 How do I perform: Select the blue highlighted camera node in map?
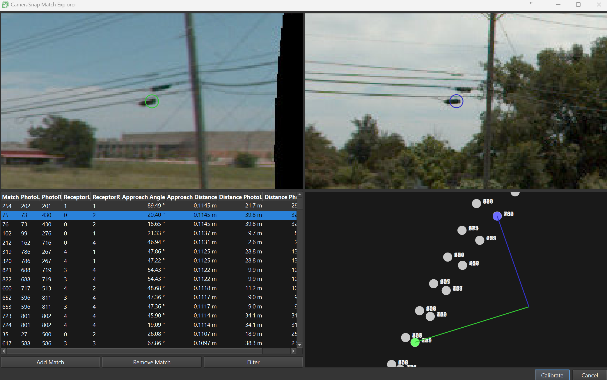point(497,216)
